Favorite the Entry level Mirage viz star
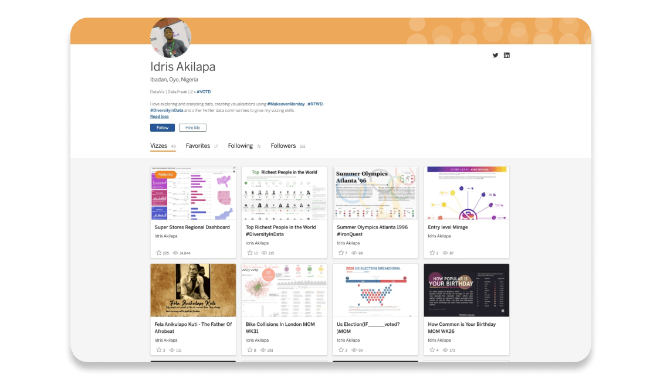This screenshot has height=378, width=660. tap(432, 253)
